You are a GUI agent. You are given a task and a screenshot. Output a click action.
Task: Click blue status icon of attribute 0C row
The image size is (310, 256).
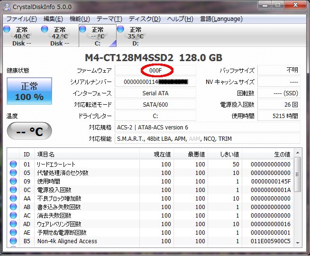coord(13,190)
